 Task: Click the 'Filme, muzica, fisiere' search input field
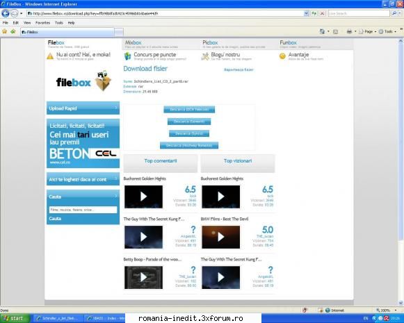(x=83, y=210)
